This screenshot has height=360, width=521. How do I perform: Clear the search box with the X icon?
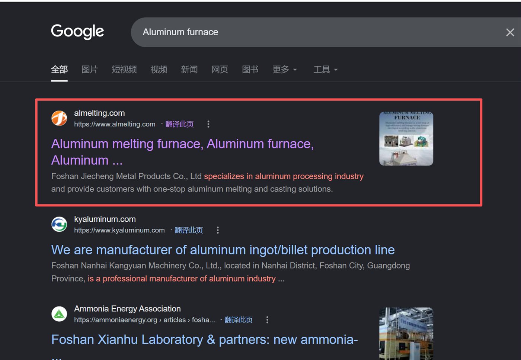pos(510,32)
